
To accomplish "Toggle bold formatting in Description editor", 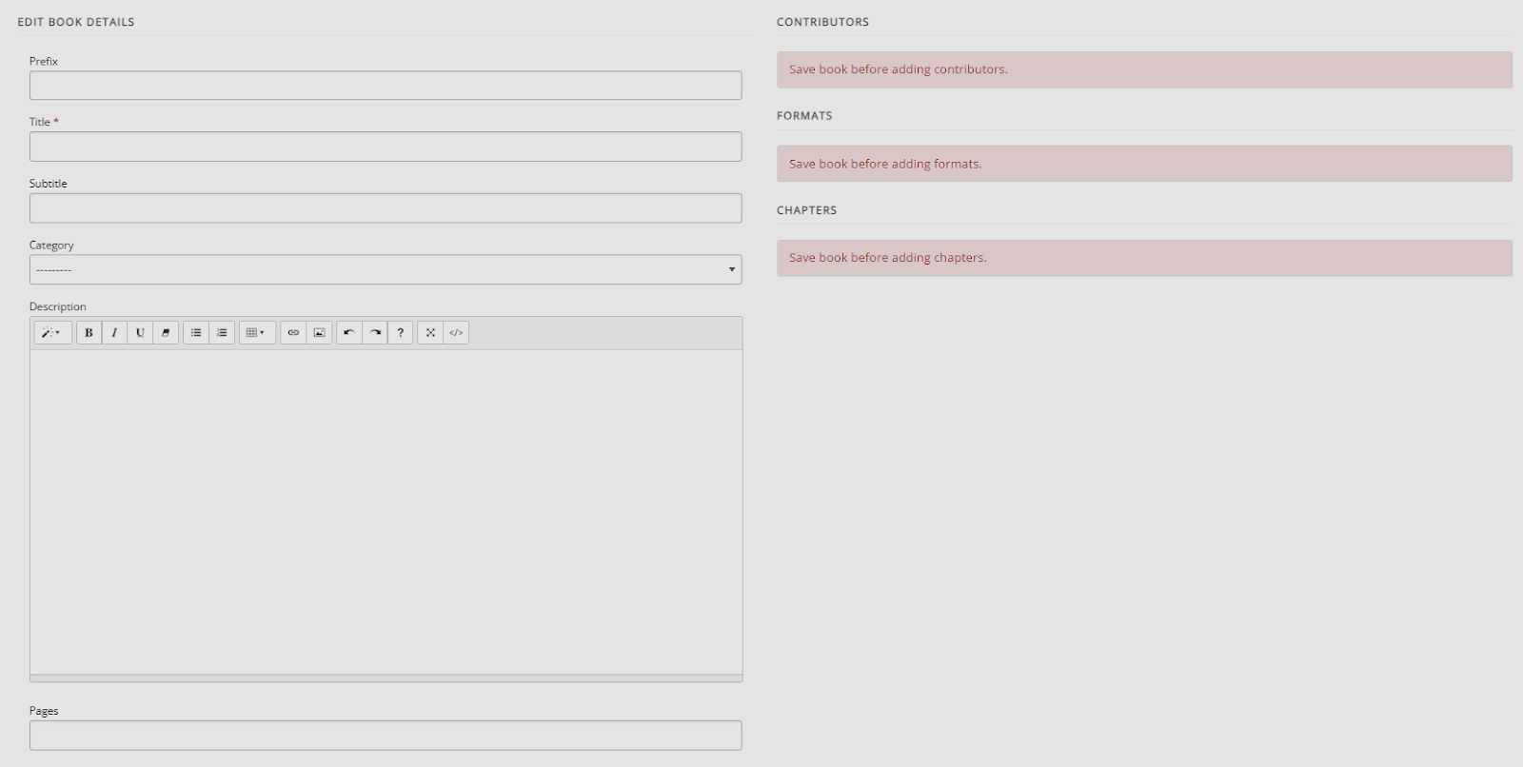I will (x=89, y=332).
